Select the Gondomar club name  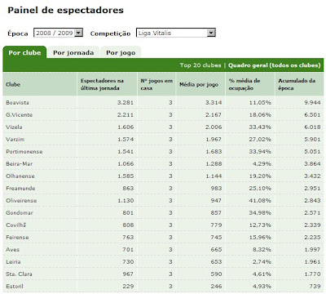[x=20, y=213]
